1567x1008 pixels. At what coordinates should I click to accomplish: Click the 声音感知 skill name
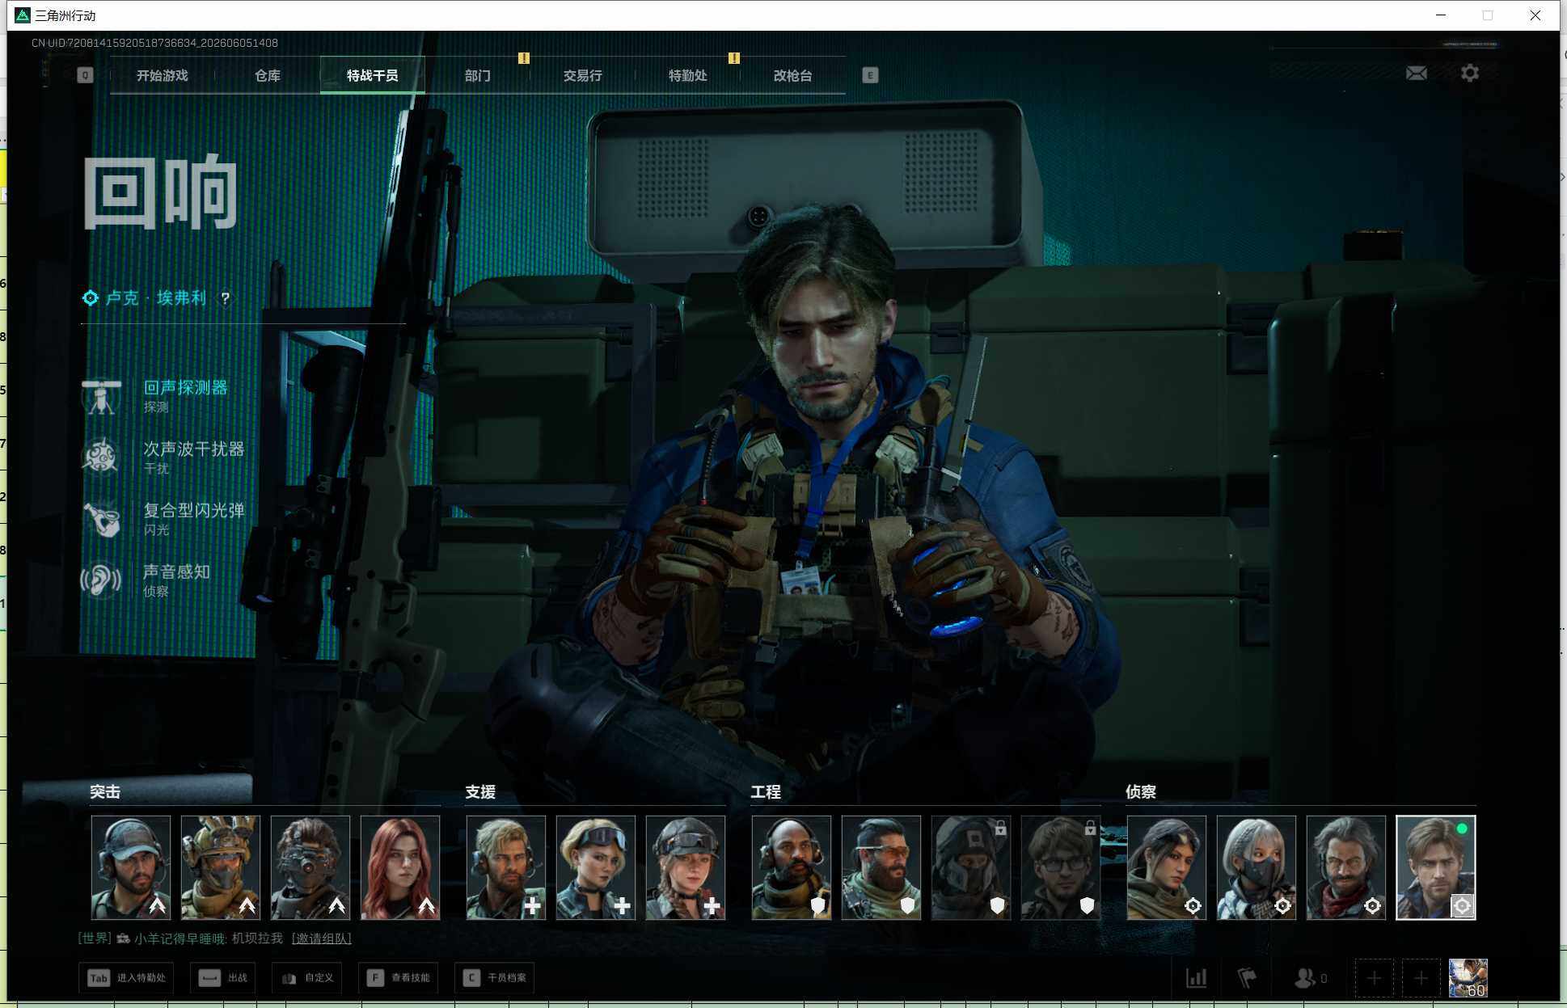click(x=177, y=572)
